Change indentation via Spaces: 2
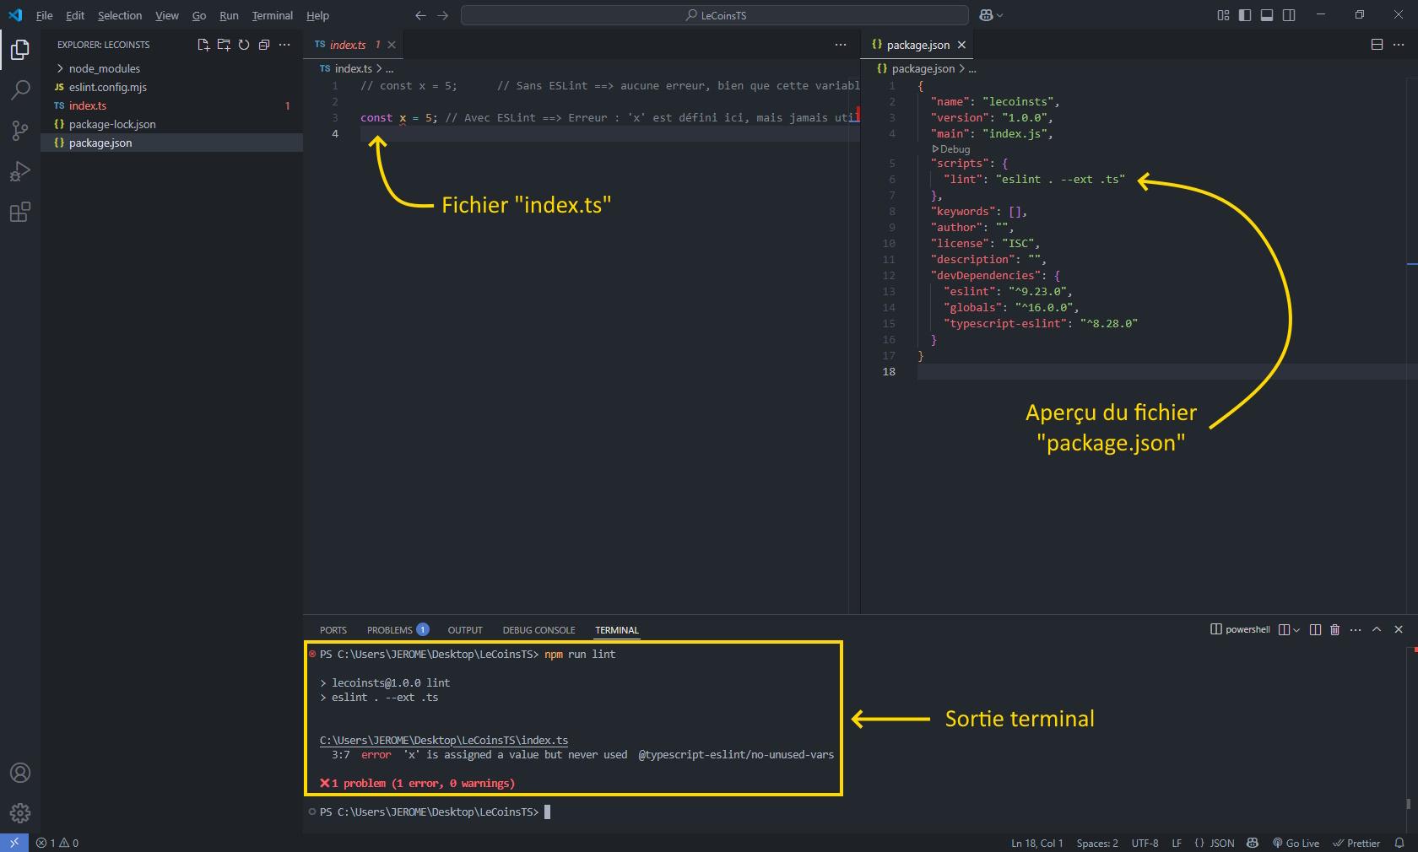The image size is (1418, 852). tap(1097, 843)
